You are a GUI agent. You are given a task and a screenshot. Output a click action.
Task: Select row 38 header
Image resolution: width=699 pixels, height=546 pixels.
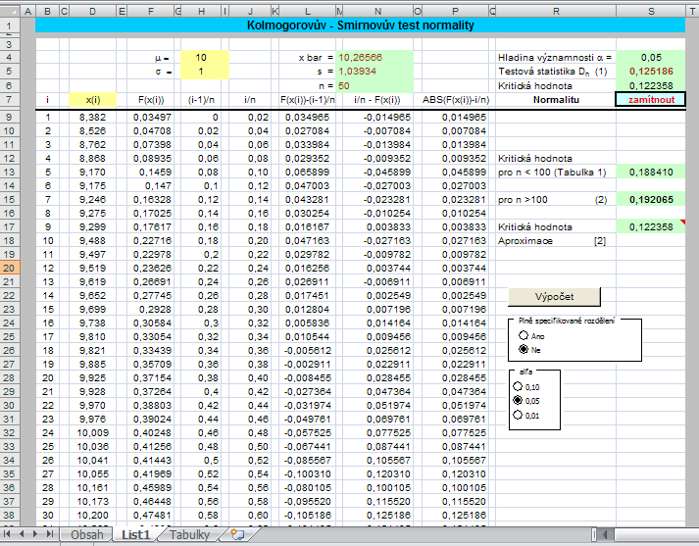point(10,516)
